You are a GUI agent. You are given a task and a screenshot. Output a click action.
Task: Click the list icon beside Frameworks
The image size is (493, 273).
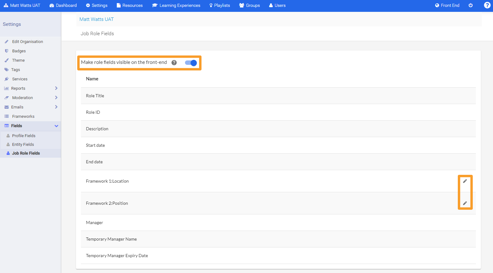tap(7, 116)
